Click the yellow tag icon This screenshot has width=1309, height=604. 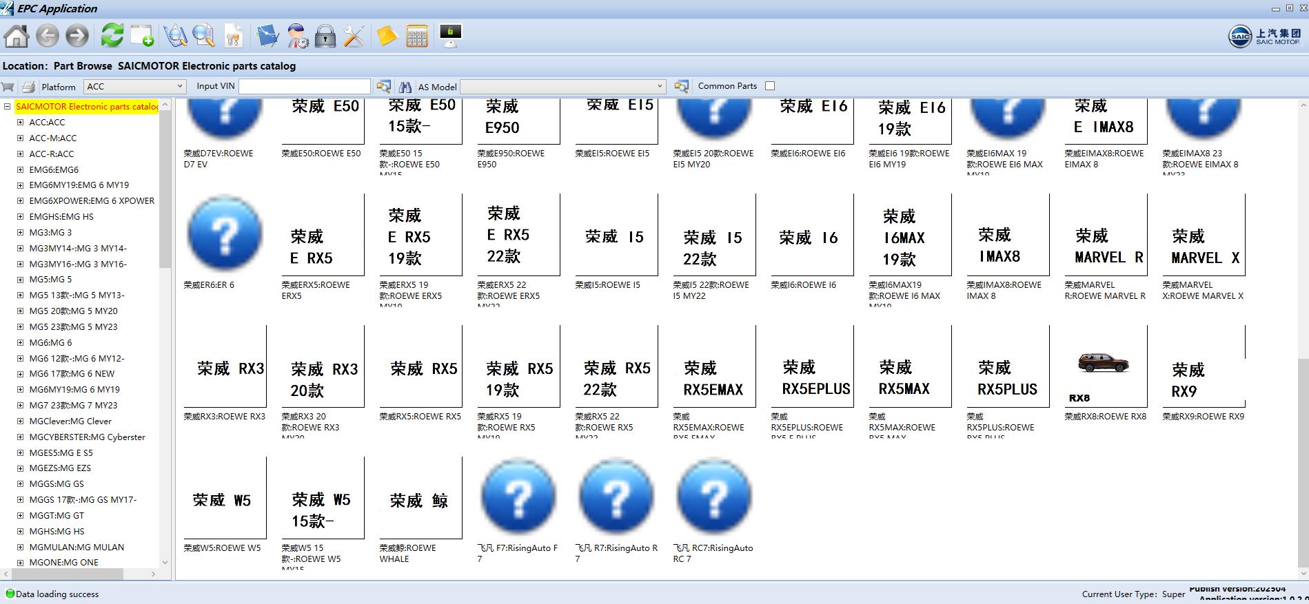point(387,36)
